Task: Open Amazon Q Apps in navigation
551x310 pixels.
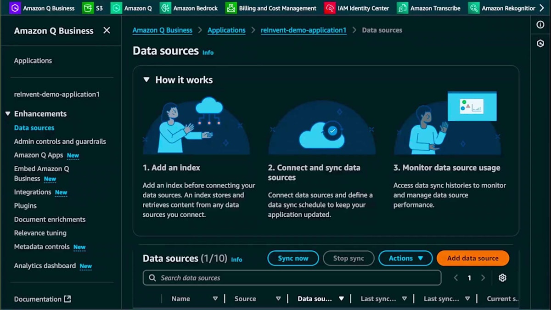Action: tap(39, 155)
